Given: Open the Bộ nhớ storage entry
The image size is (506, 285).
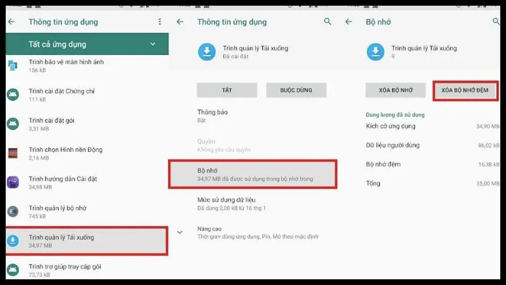Looking at the screenshot, I should [253, 174].
